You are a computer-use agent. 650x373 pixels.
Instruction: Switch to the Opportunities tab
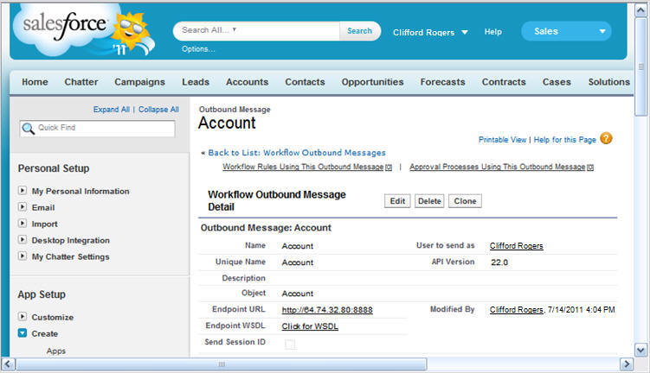(x=372, y=82)
